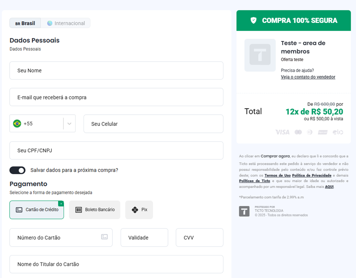The image size is (356, 278).
Task: Click the globe icon beside Internacional
Action: point(50,23)
